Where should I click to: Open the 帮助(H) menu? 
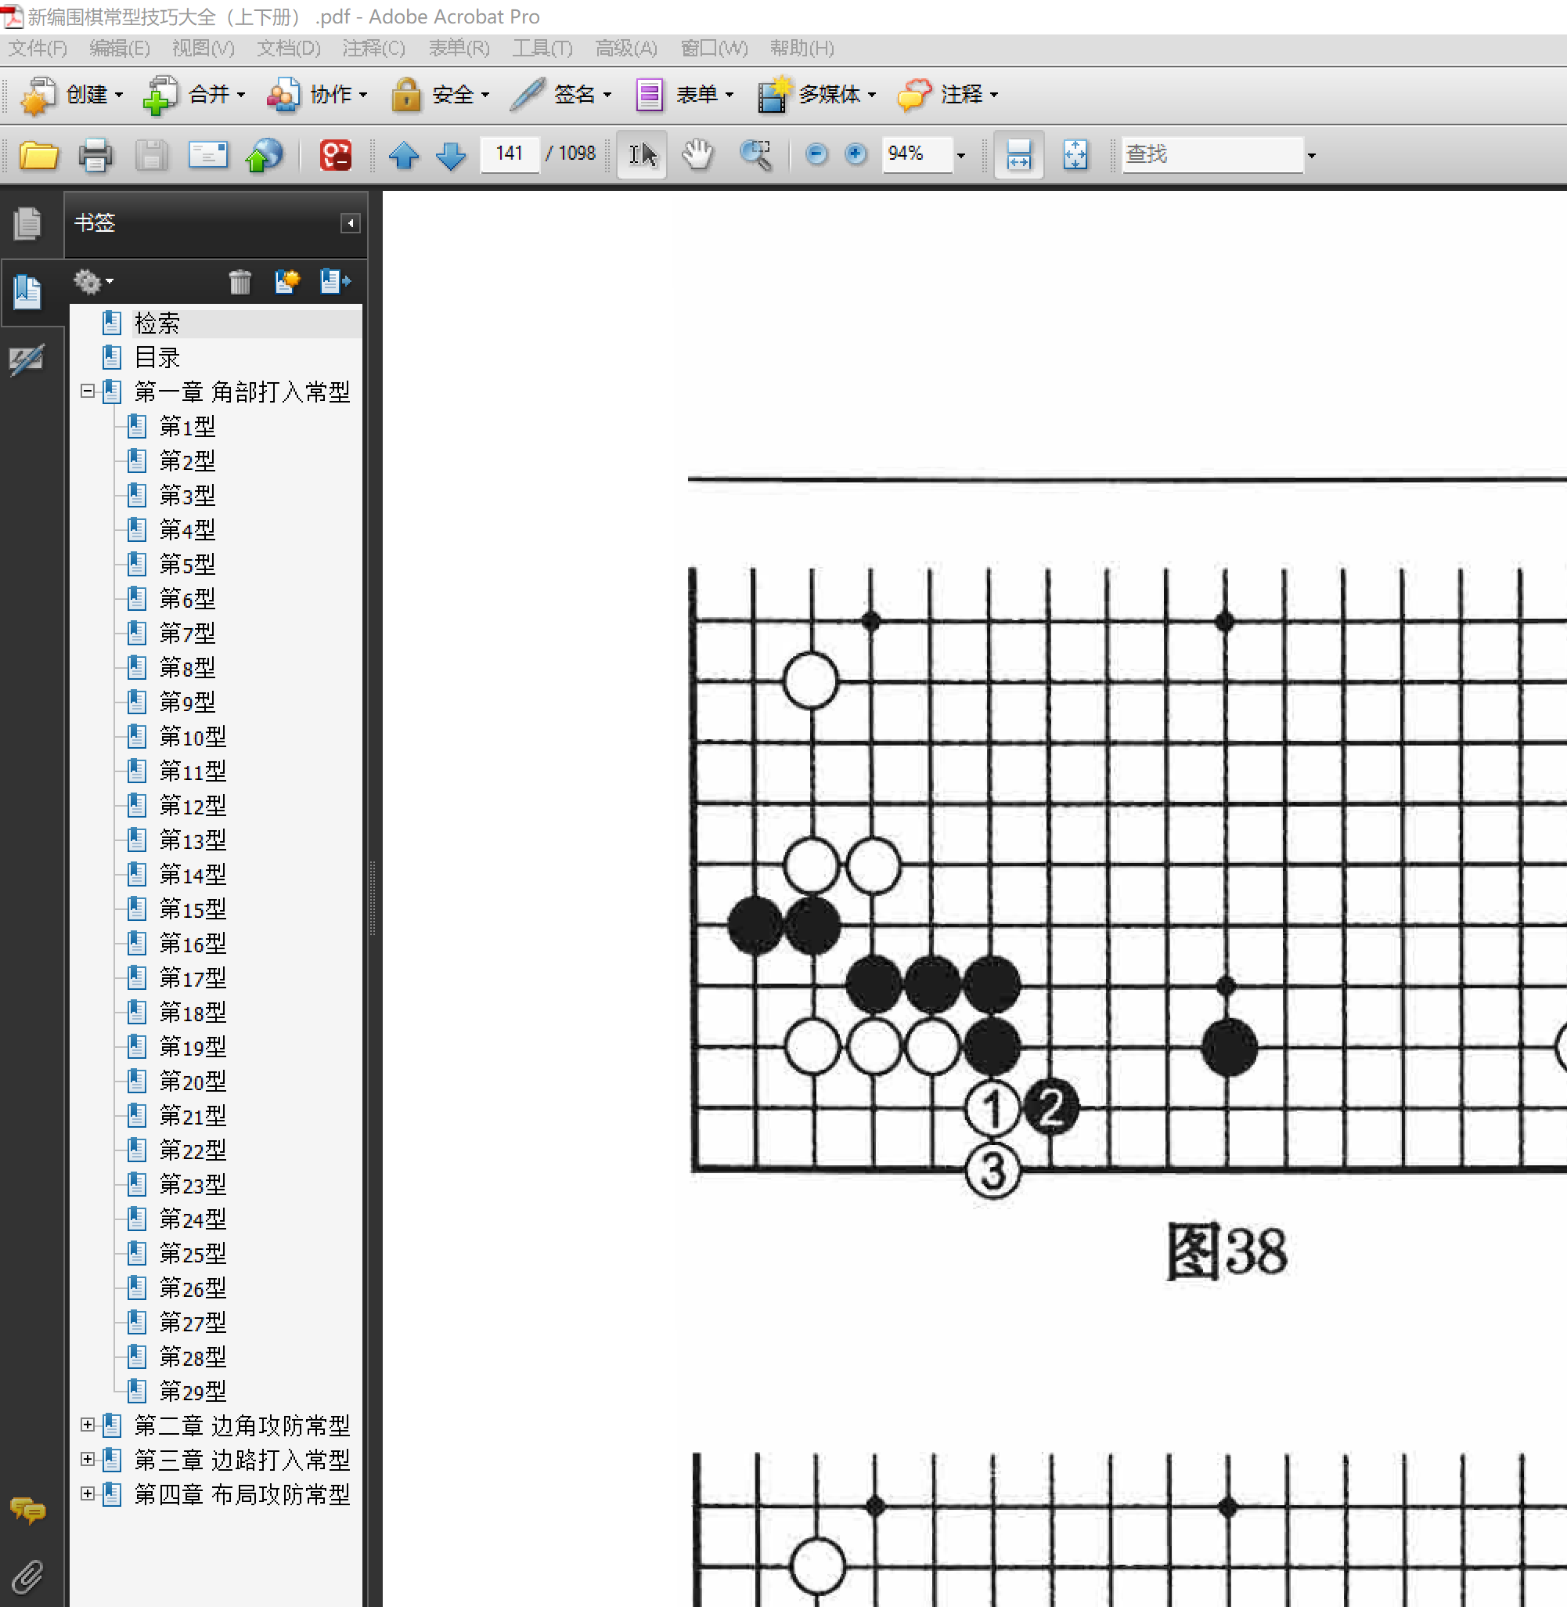(802, 49)
